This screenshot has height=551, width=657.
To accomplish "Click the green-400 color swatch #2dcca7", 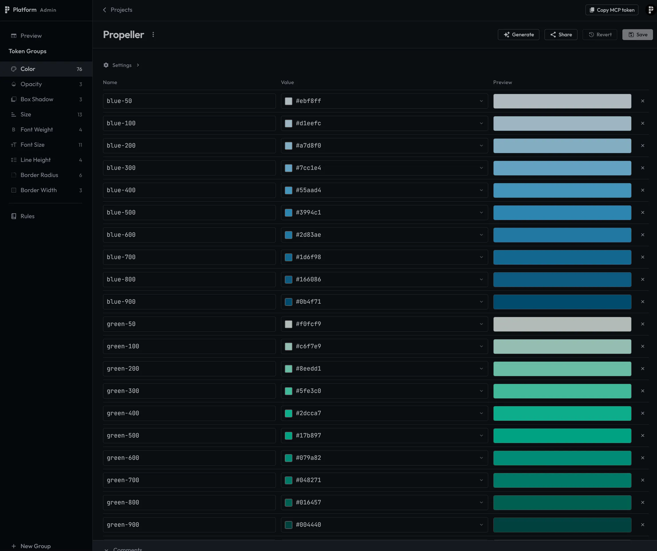I will point(288,413).
